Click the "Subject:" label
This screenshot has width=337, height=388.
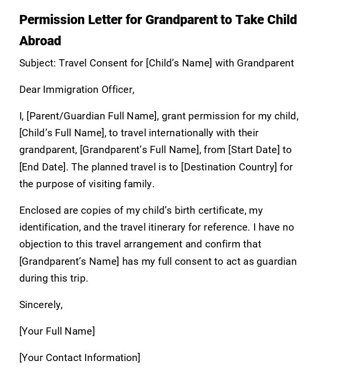37,63
